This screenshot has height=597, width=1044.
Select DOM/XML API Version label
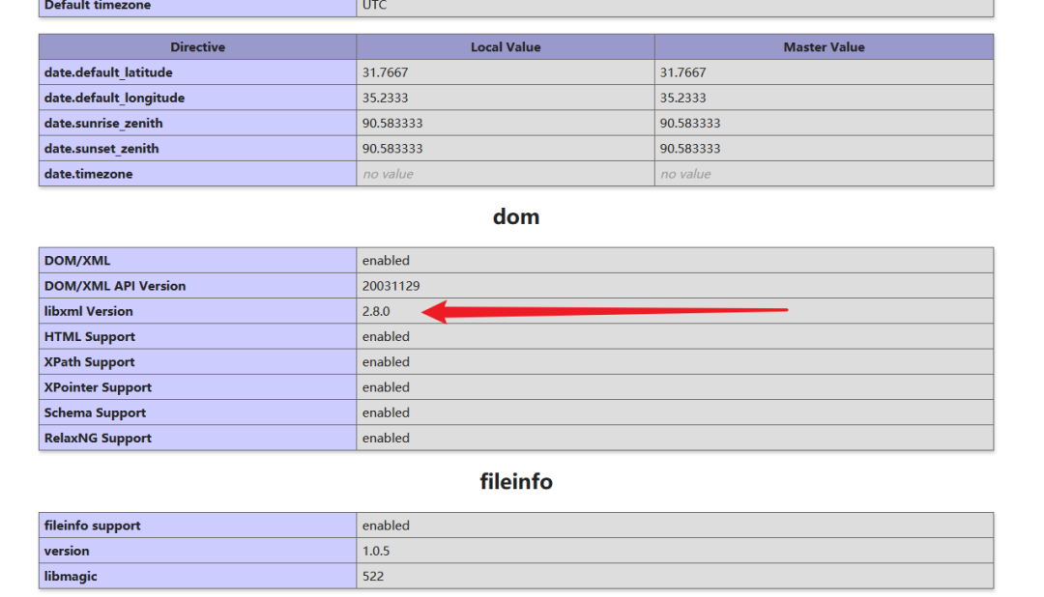click(115, 286)
